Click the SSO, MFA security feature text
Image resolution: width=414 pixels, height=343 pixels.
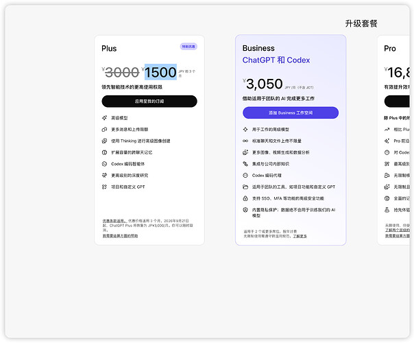coord(288,198)
